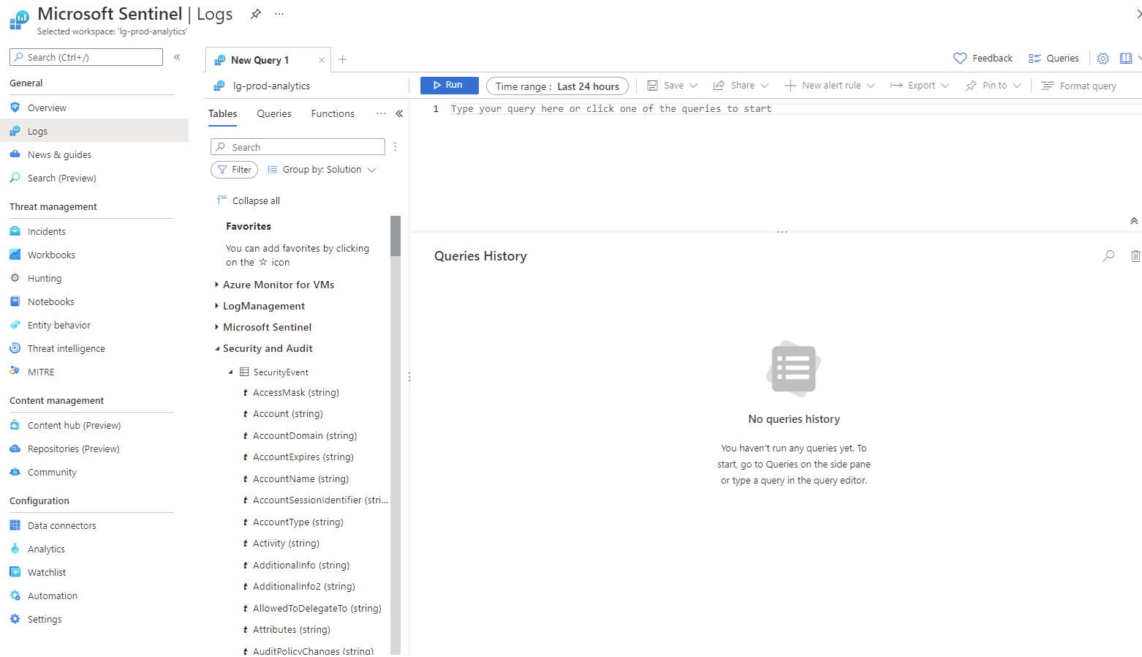Screen dimensions: 1142x657
Task: Search the queries history
Action: 1108,256
